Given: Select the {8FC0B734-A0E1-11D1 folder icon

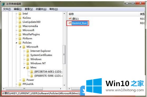Looking at the screenshot, I should (x=31, y=72).
